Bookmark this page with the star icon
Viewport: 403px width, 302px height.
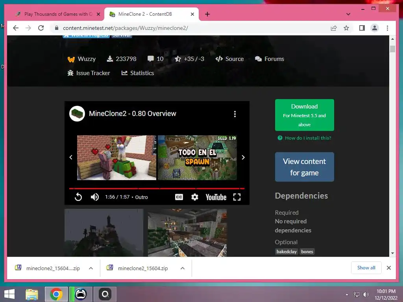[346, 28]
